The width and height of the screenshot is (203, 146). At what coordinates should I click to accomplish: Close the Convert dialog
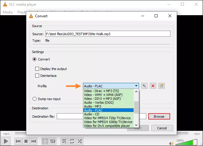point(170,16)
